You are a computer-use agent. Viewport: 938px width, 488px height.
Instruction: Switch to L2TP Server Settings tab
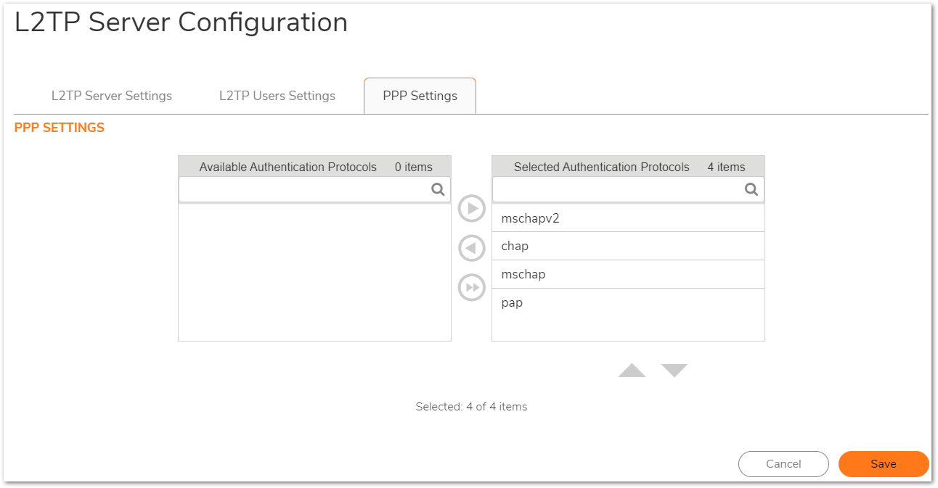pos(112,96)
